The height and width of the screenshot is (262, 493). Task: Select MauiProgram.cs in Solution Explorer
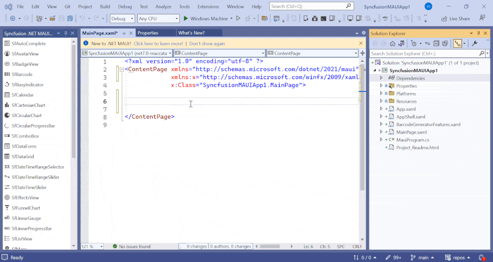pyautogui.click(x=412, y=139)
